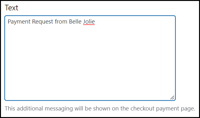The image size is (200, 118).
Task: Click the Text field label
Action: [x=11, y=8]
